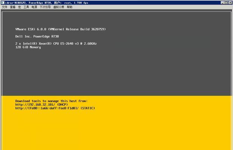Click the 128 GiB Memory text

point(28,47)
